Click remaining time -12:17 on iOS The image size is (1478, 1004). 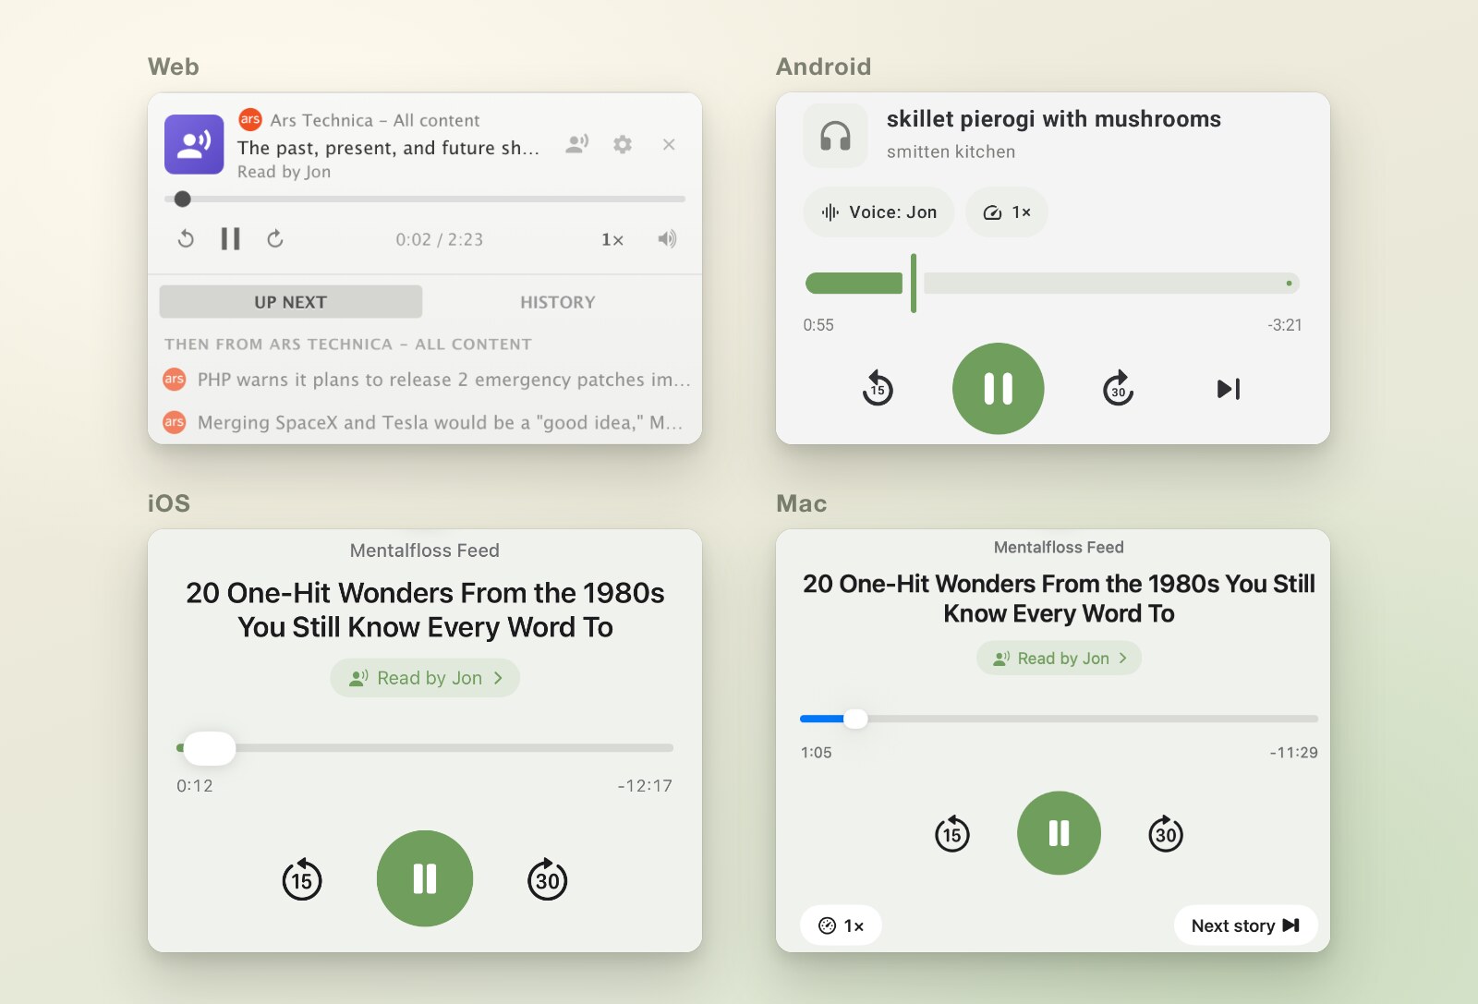645,786
